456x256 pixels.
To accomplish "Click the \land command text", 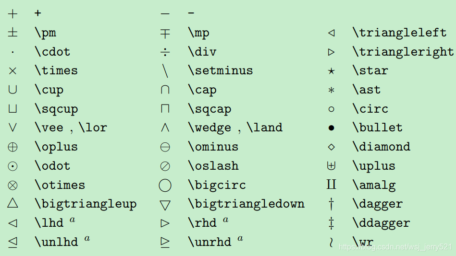I will pos(264,128).
